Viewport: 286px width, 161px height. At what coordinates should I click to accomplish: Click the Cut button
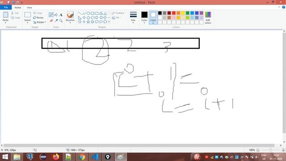[x=15, y=13]
